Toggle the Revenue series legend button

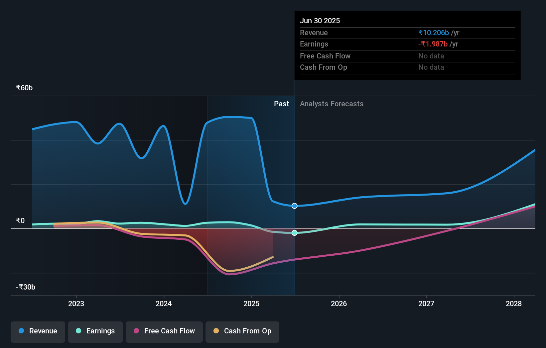pos(38,332)
